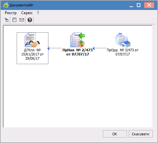Click the Документообіг app icon in title bar
Screen dimensions: 158x143
(6, 5)
